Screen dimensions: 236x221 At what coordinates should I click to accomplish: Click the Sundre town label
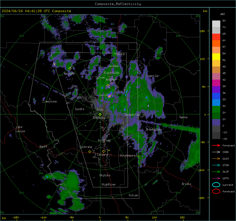click(x=79, y=109)
